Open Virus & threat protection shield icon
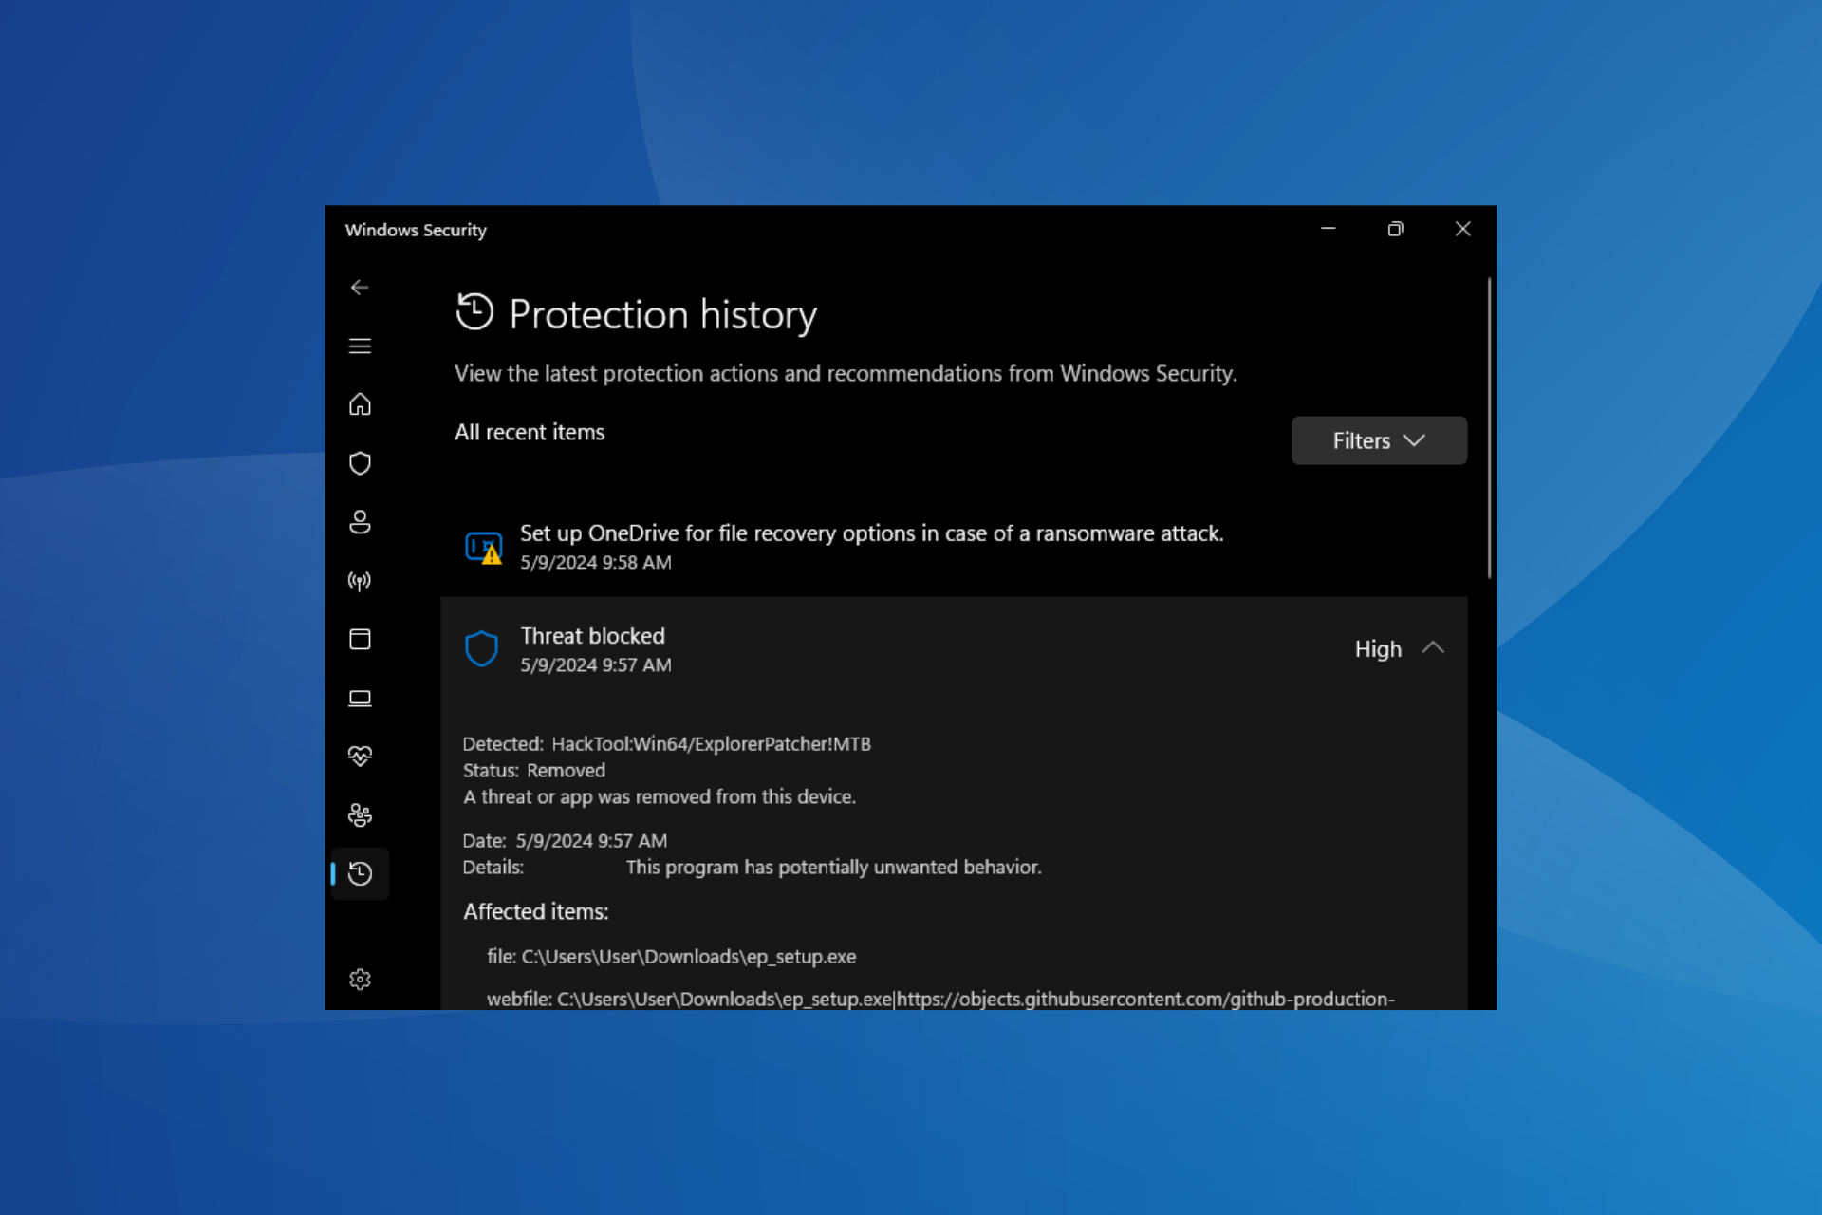Image resolution: width=1822 pixels, height=1215 pixels. (360, 463)
